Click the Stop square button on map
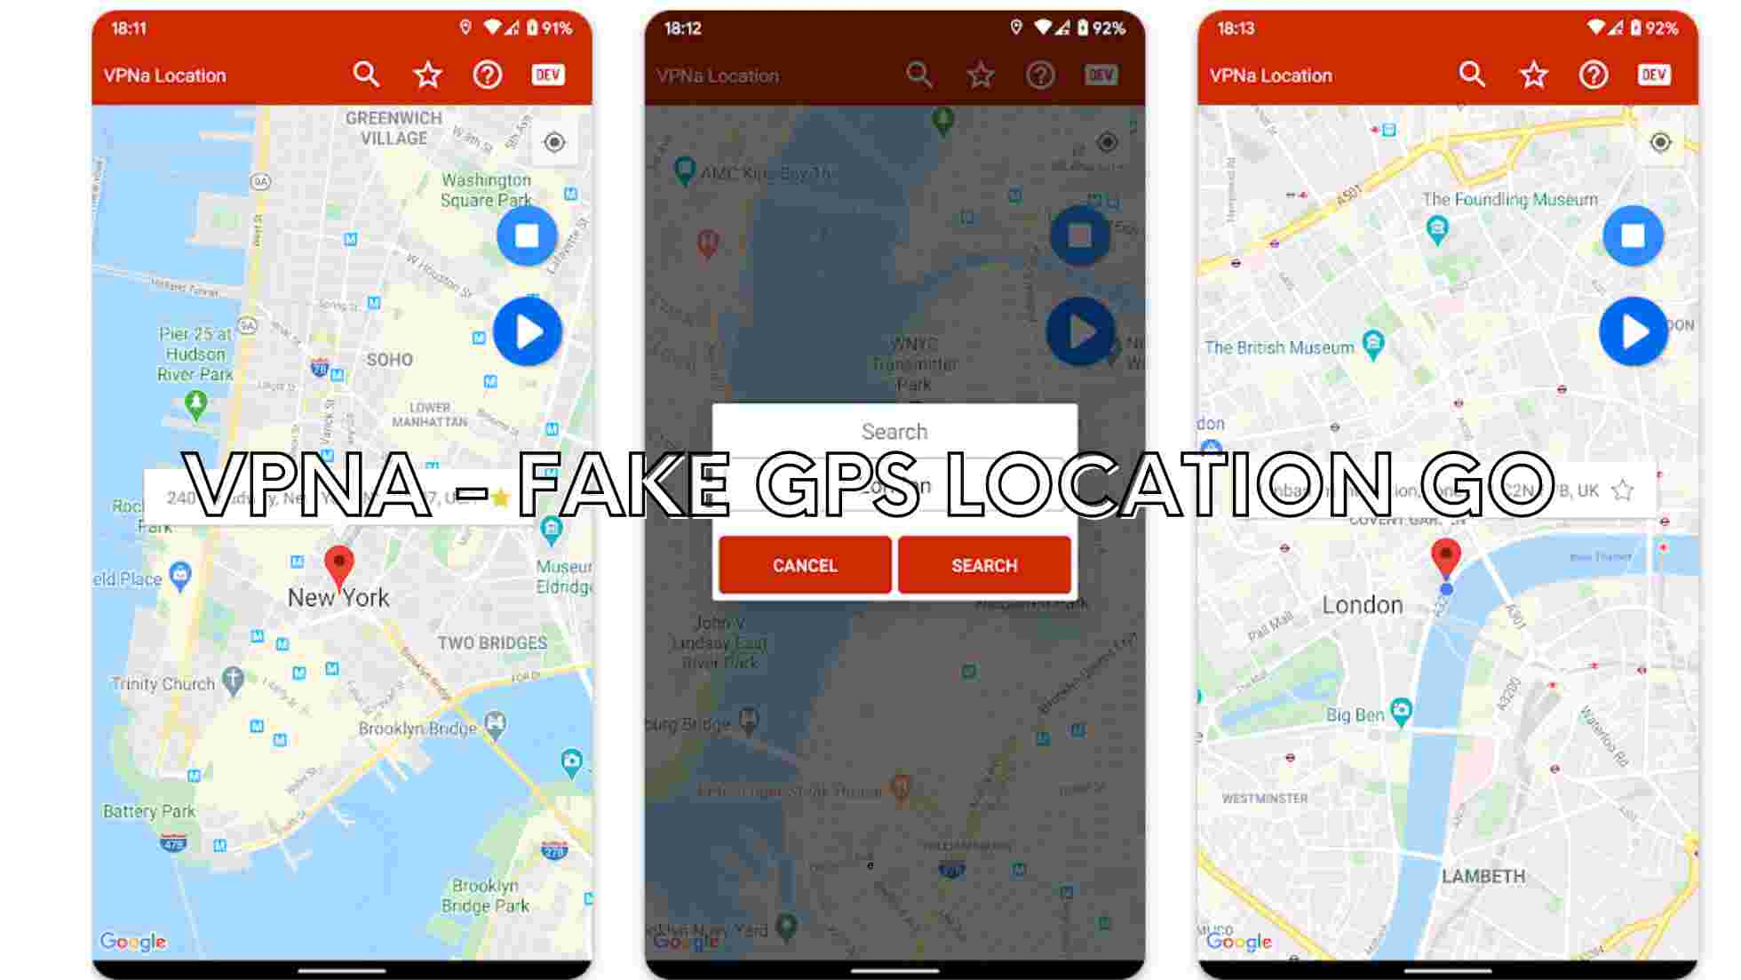This screenshot has width=1741, height=980. (526, 235)
